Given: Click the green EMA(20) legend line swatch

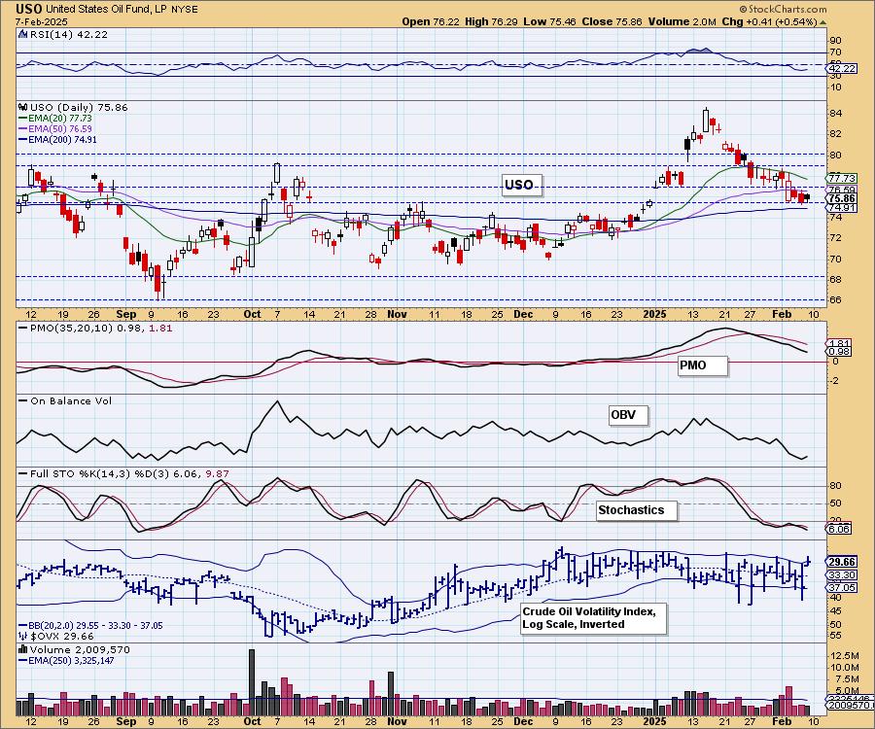Looking at the screenshot, I should click(23, 119).
